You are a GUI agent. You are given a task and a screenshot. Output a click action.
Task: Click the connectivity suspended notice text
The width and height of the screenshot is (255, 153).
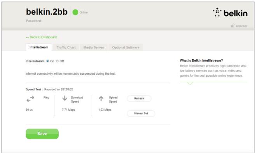pos(71,74)
